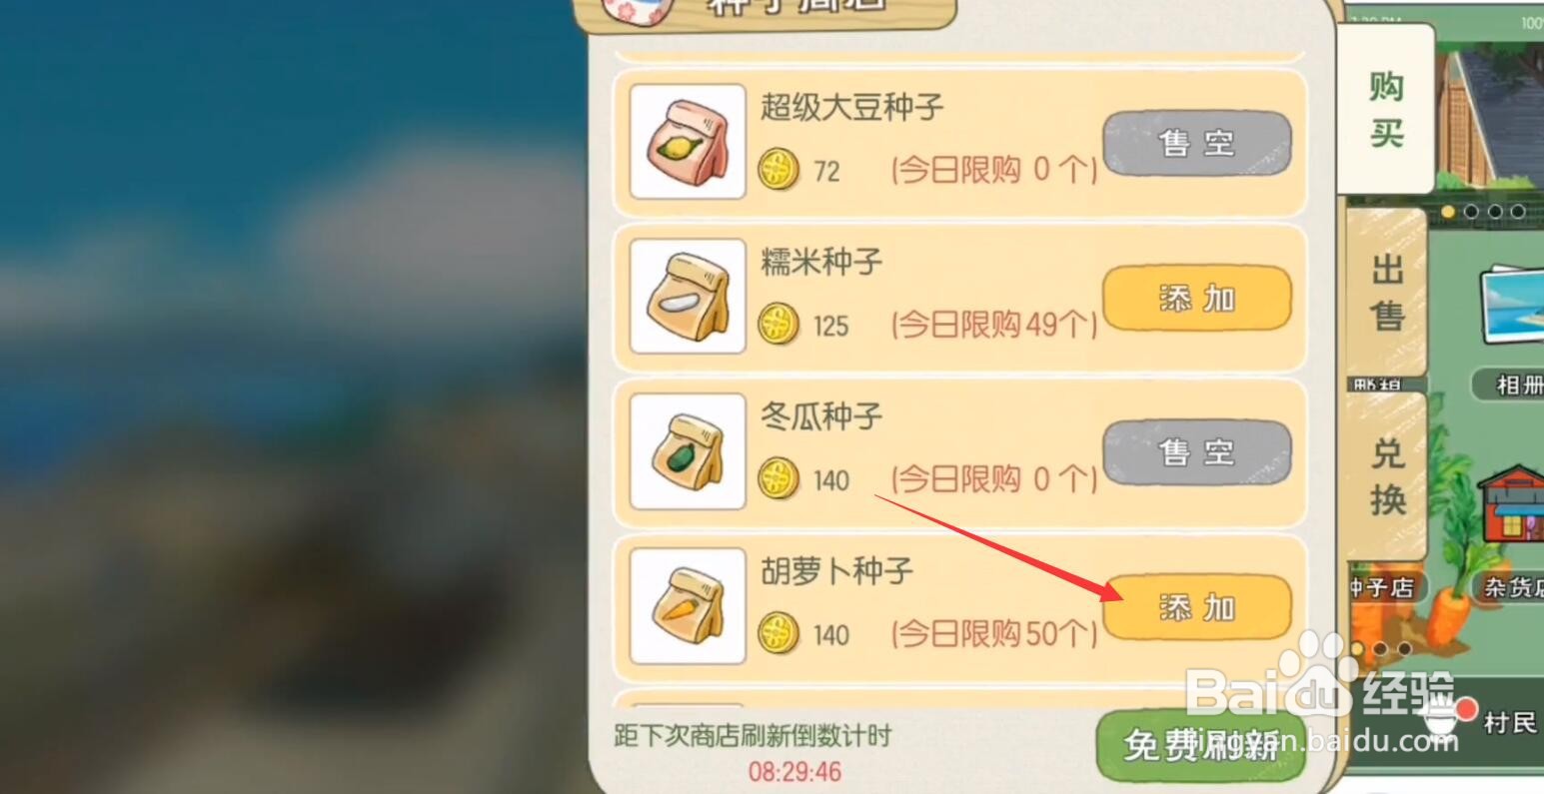
Task: Tap the gold coin next to price 72
Action: click(x=778, y=171)
